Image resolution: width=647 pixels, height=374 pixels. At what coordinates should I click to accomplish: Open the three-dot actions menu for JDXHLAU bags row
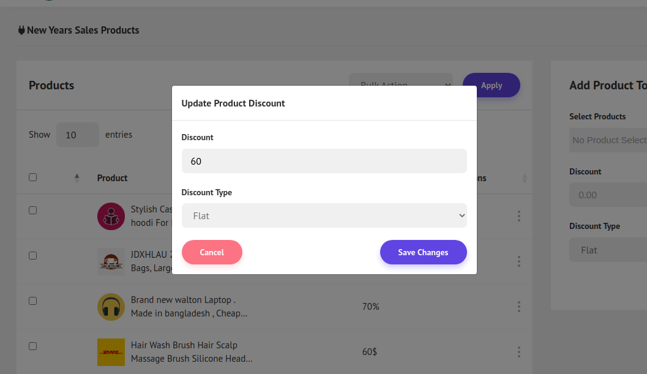pyautogui.click(x=518, y=261)
